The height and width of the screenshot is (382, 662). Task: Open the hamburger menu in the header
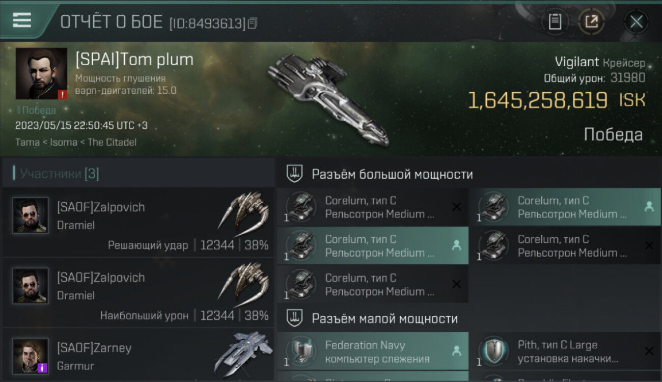pos(22,20)
